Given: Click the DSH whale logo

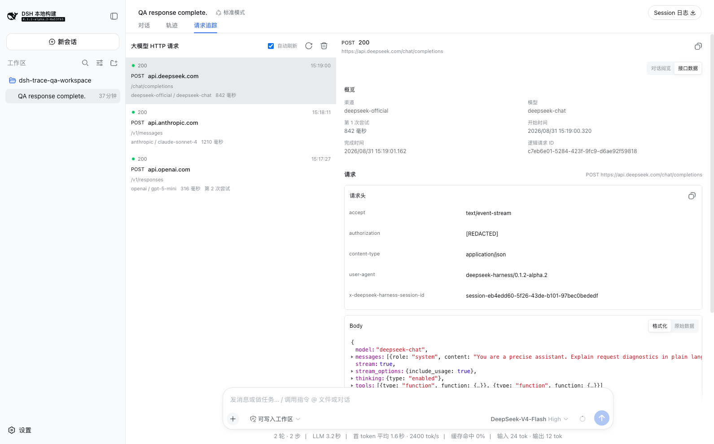Looking at the screenshot, I should click(13, 16).
